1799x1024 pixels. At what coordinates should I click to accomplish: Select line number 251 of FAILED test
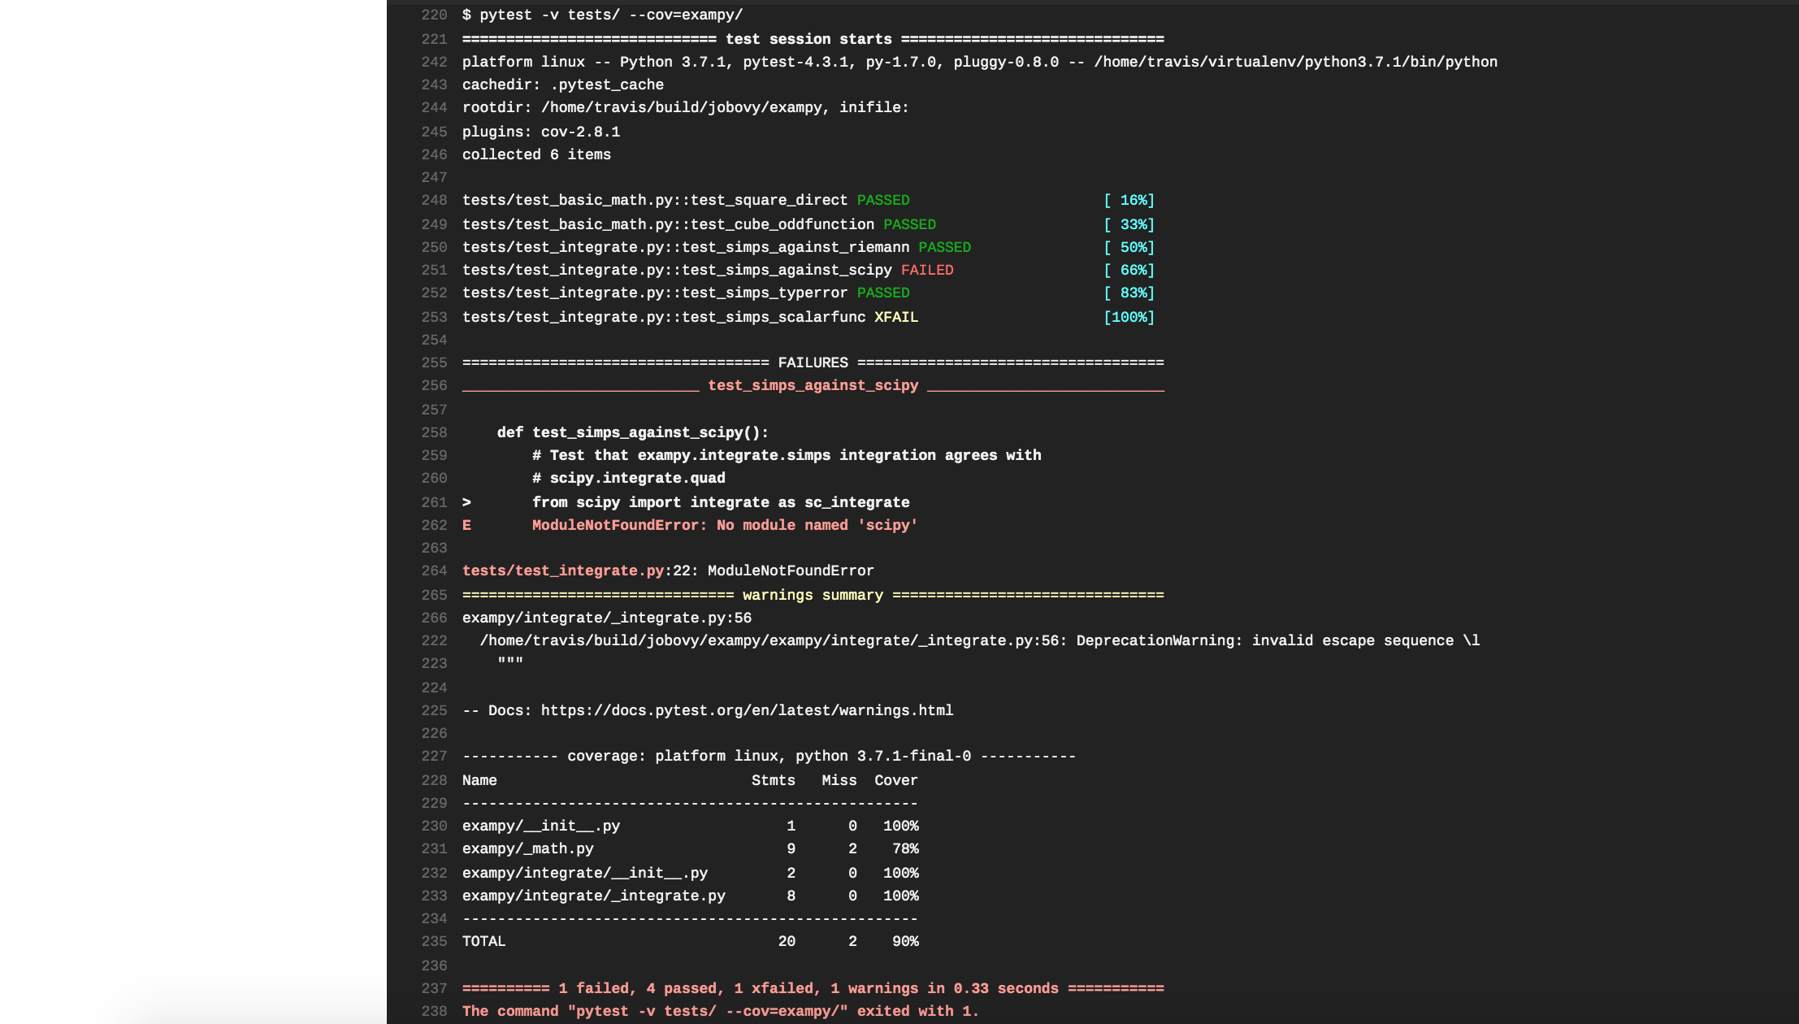coord(434,270)
